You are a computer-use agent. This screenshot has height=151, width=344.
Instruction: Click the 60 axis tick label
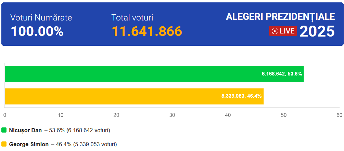pos(339,115)
